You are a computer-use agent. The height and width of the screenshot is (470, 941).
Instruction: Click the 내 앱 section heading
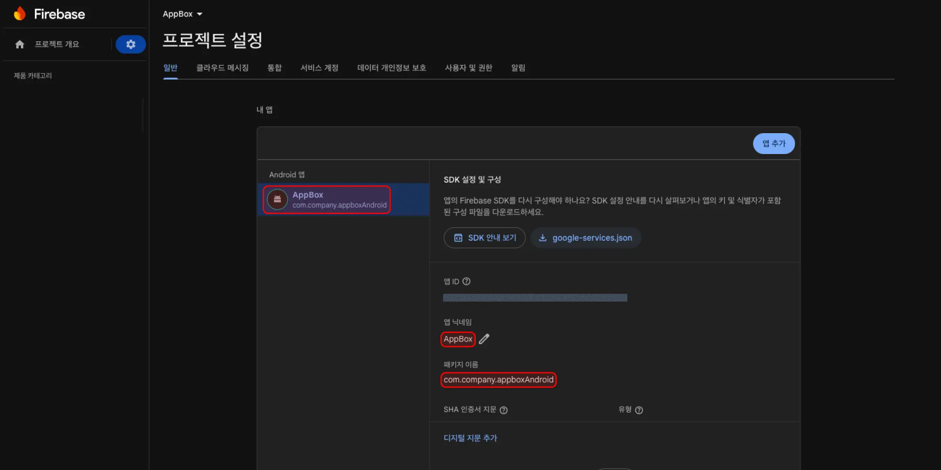264,110
